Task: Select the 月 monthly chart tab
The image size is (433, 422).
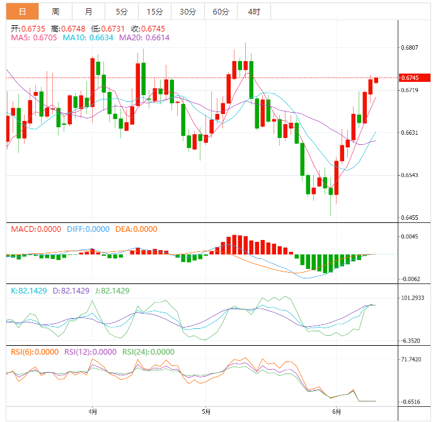Action: [88, 11]
